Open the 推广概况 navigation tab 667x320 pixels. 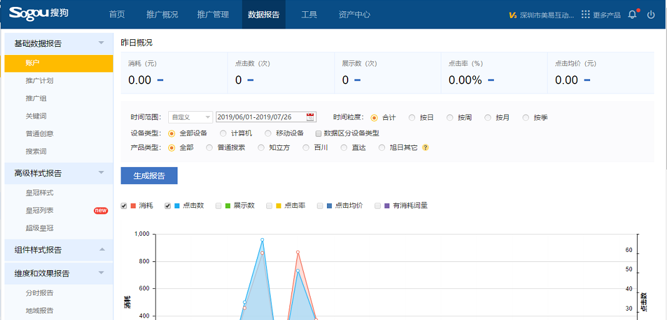point(162,14)
